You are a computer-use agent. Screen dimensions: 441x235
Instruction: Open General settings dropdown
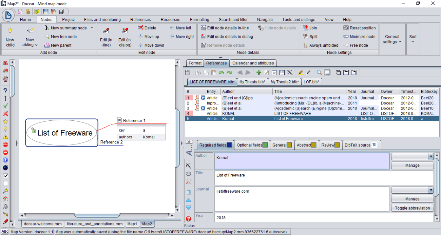coord(392,39)
